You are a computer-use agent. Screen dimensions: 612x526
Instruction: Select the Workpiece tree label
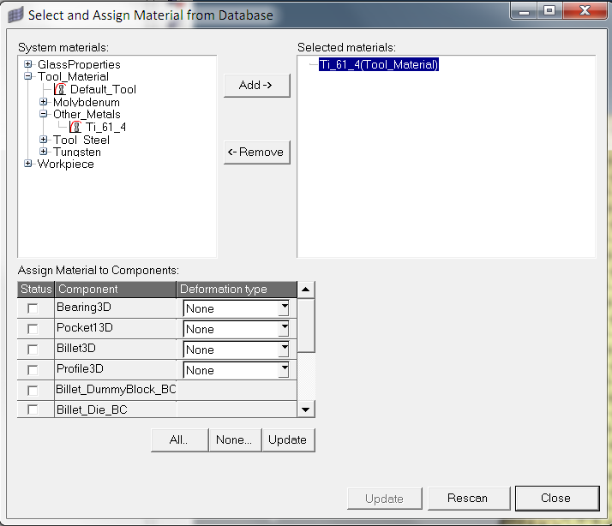tap(65, 164)
